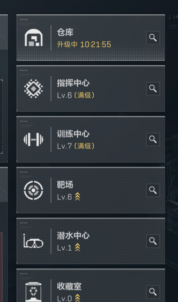Image resolution: width=178 pixels, height=302 pixels.
Task: Click the 训练中心 dumbbell icon
Action: [x=33, y=139]
